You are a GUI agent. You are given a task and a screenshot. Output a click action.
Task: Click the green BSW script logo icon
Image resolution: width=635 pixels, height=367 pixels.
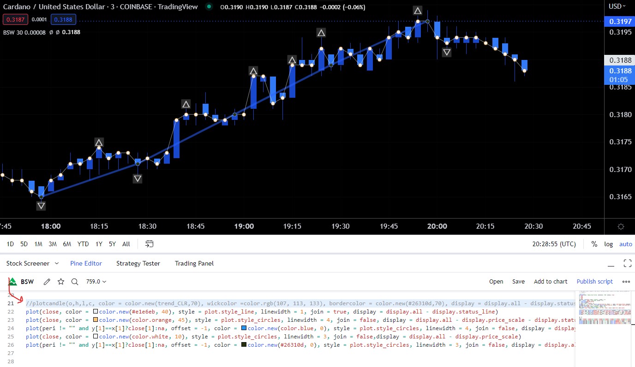13,282
